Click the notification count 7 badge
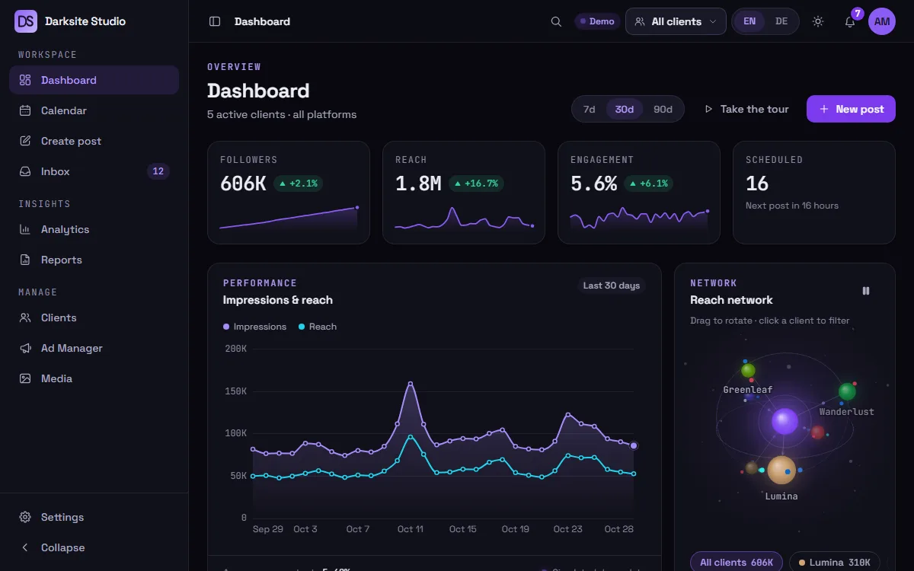 coord(858,14)
